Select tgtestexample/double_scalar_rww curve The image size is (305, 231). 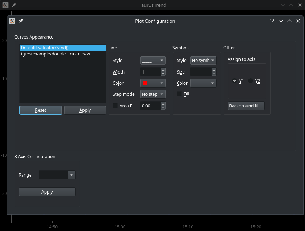click(x=55, y=54)
